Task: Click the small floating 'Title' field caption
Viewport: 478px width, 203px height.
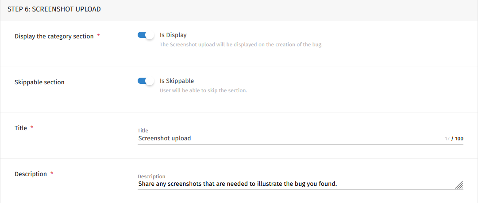Action: 143,131
